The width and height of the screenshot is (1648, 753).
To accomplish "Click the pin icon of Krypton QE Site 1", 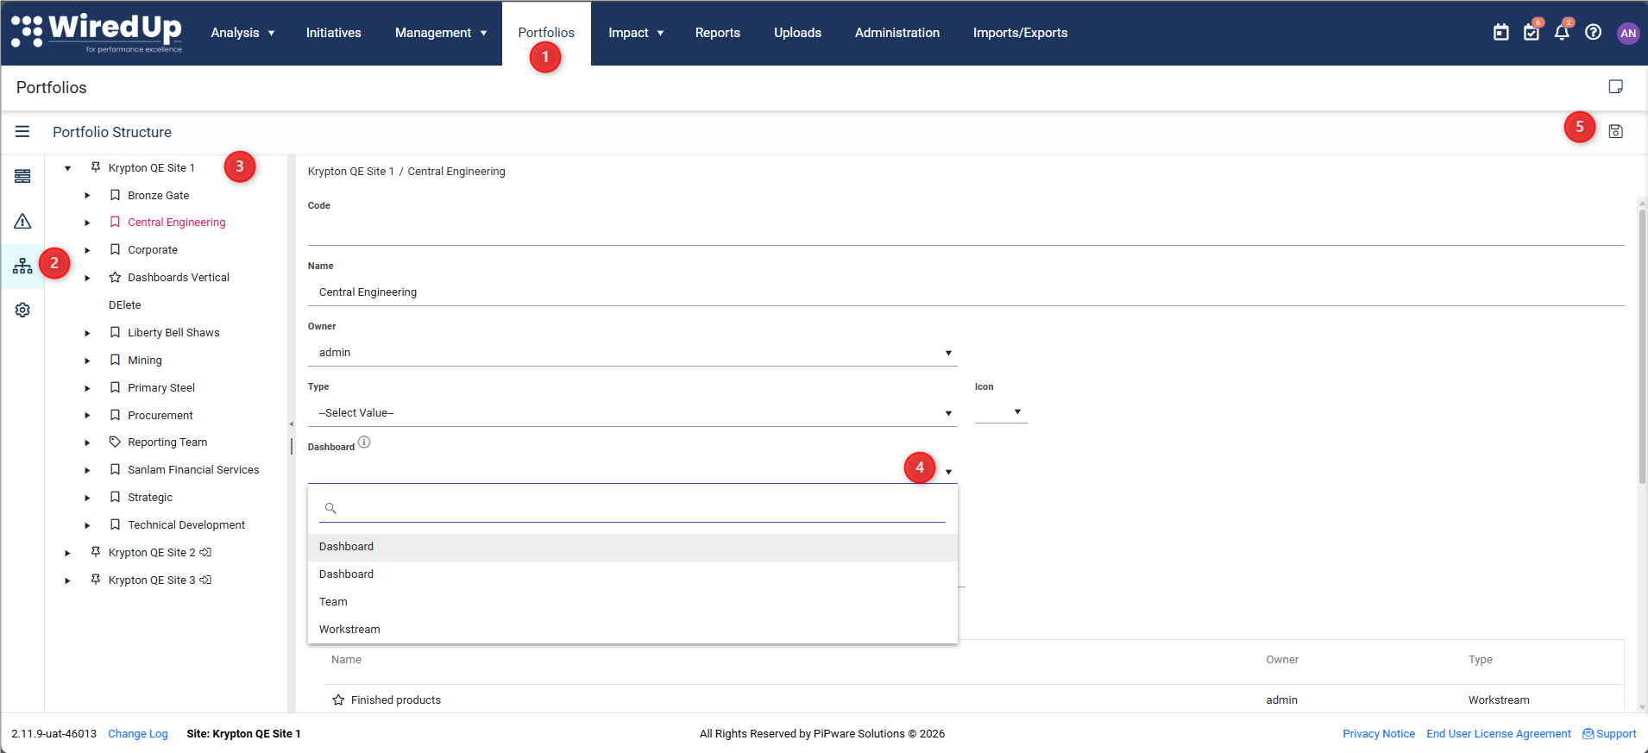I will (96, 167).
